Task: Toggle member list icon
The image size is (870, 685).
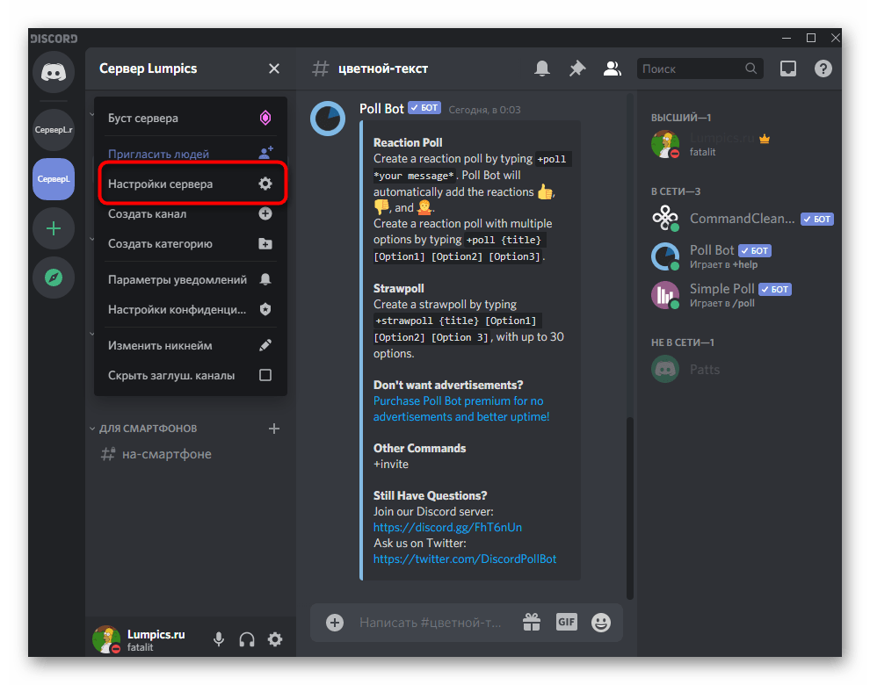Action: 612,68
